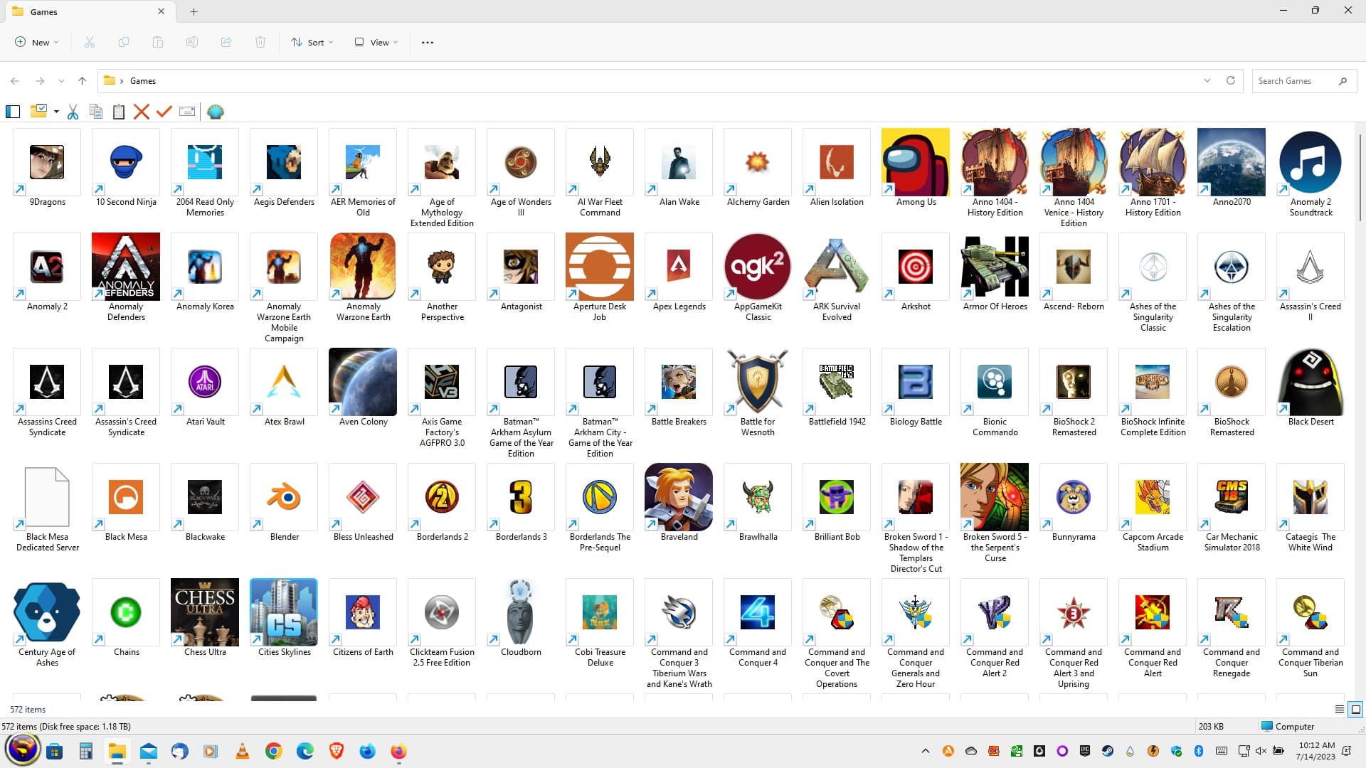Click the Back navigation arrow
Image resolution: width=1366 pixels, height=768 pixels.
(15, 81)
